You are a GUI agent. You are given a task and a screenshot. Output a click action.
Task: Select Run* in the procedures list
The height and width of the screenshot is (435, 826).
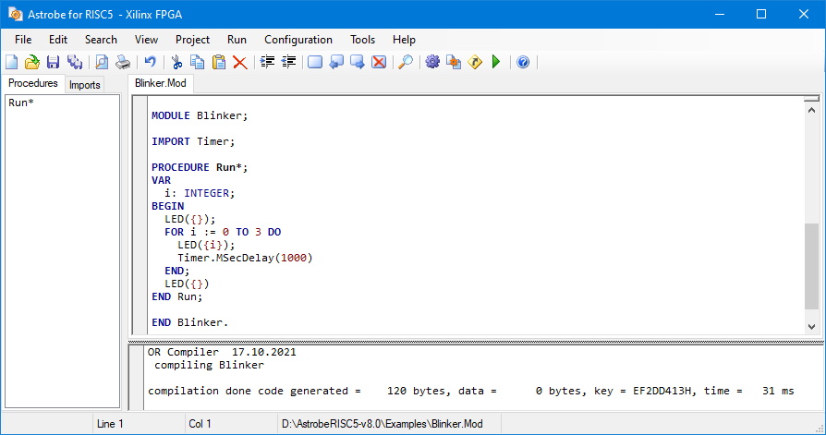point(21,103)
